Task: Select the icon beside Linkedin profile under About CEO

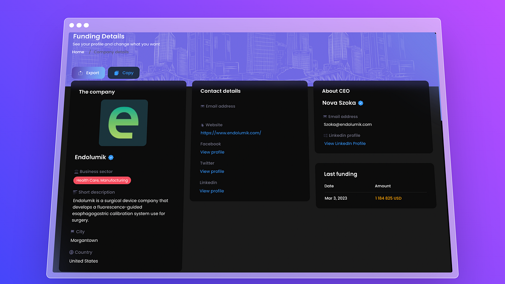Action: [x=325, y=135]
